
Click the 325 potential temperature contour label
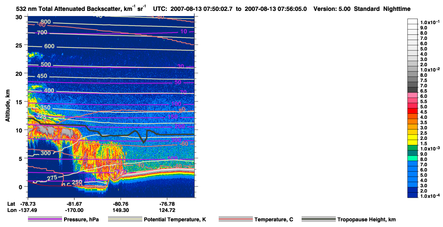point(41,116)
